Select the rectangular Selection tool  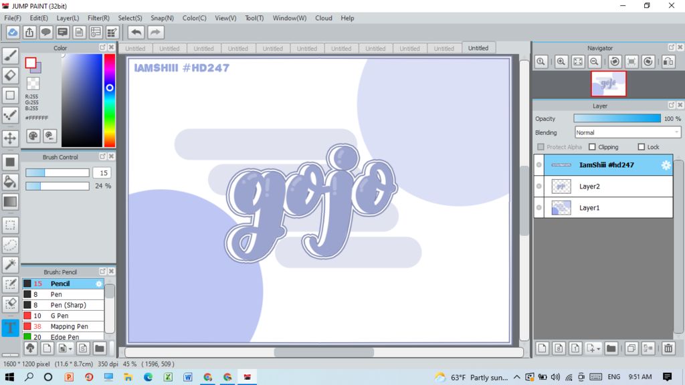(10, 225)
